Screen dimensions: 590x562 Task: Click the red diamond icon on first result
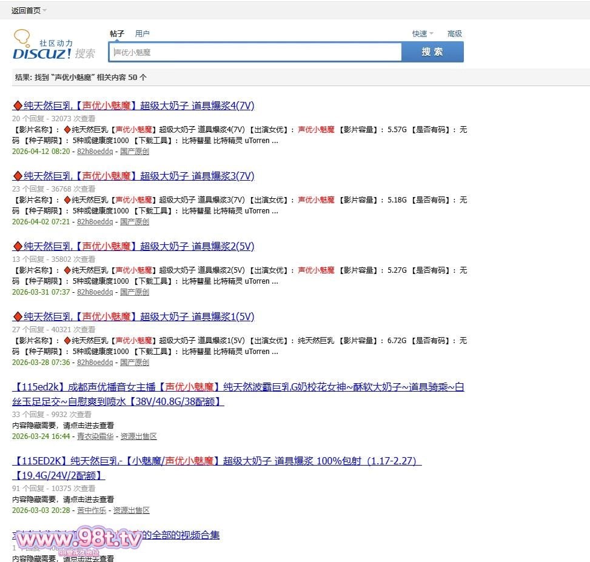[x=17, y=106]
